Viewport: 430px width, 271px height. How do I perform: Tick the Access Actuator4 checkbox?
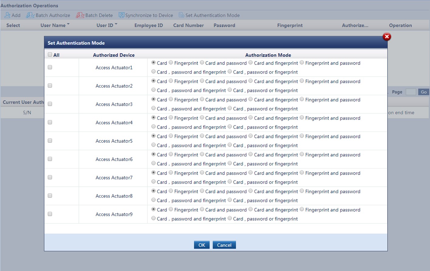[x=50, y=122]
